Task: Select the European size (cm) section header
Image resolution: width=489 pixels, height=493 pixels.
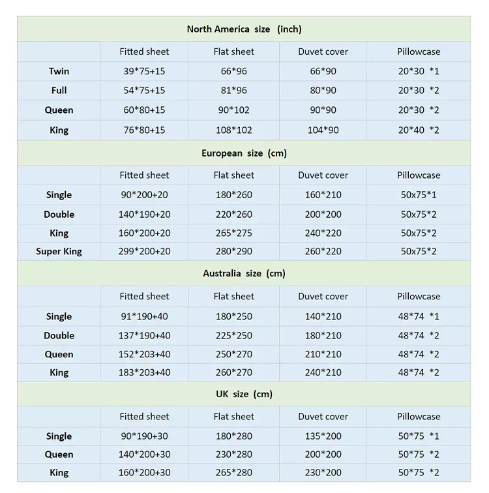Action: (x=244, y=153)
